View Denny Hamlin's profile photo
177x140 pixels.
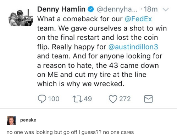coord(21,18)
